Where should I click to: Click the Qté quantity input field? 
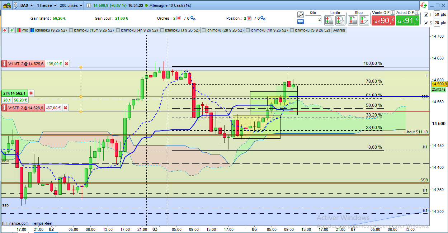(x=313, y=19)
